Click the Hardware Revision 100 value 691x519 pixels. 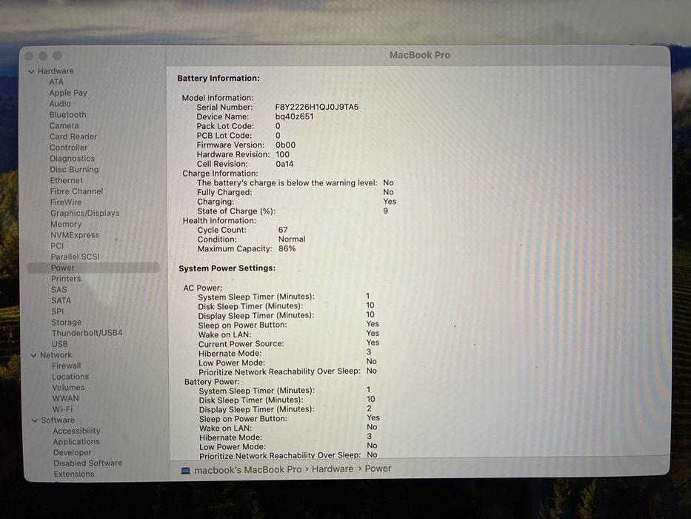(282, 155)
